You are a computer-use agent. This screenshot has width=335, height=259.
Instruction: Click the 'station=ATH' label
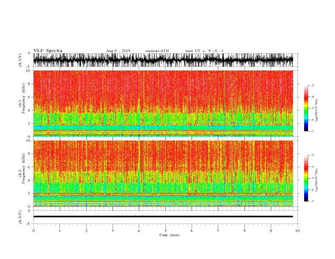point(157,51)
